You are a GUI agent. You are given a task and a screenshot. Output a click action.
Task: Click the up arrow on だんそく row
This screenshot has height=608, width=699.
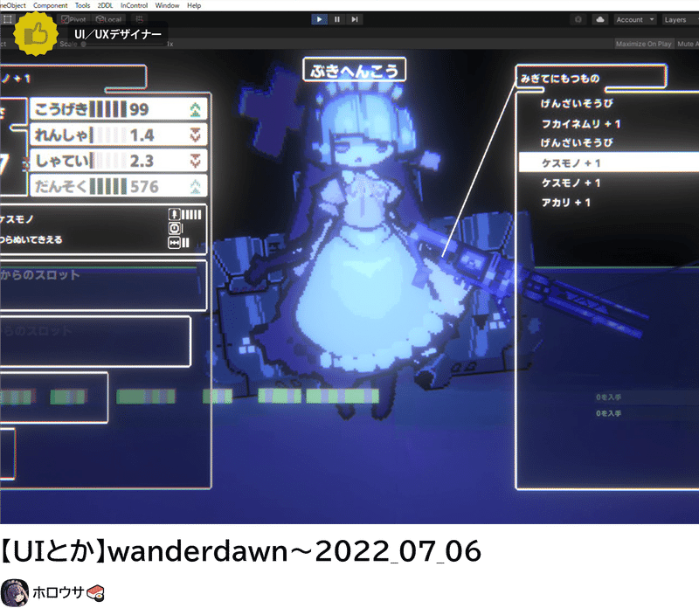tap(195, 186)
